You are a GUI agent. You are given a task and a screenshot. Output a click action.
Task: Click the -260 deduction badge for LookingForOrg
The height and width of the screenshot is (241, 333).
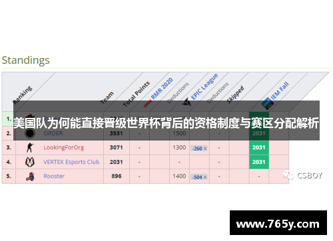coord(199,148)
